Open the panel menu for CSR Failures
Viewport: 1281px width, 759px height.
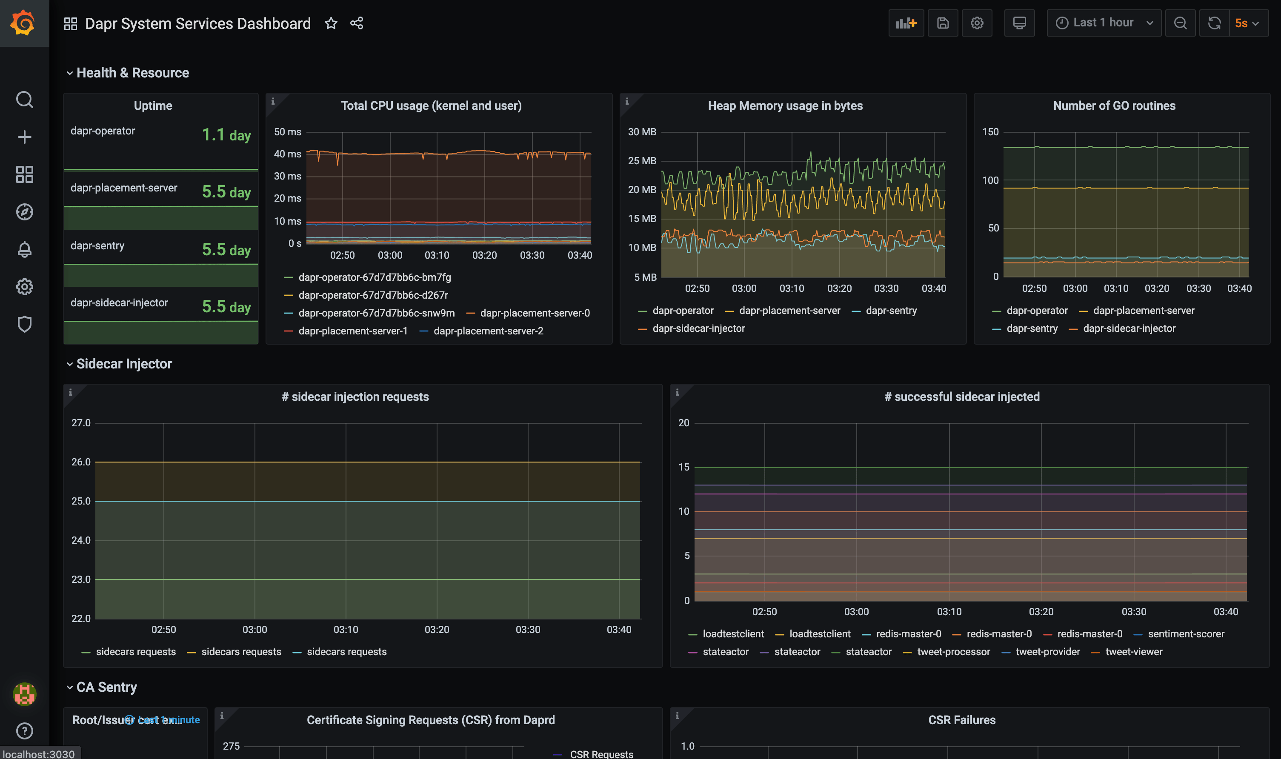[962, 719]
